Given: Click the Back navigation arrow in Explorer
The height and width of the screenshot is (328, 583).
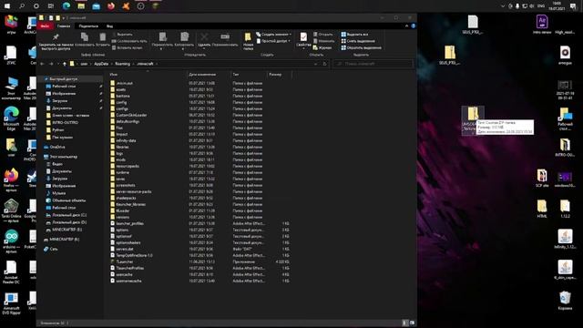Looking at the screenshot, I should click(42, 64).
